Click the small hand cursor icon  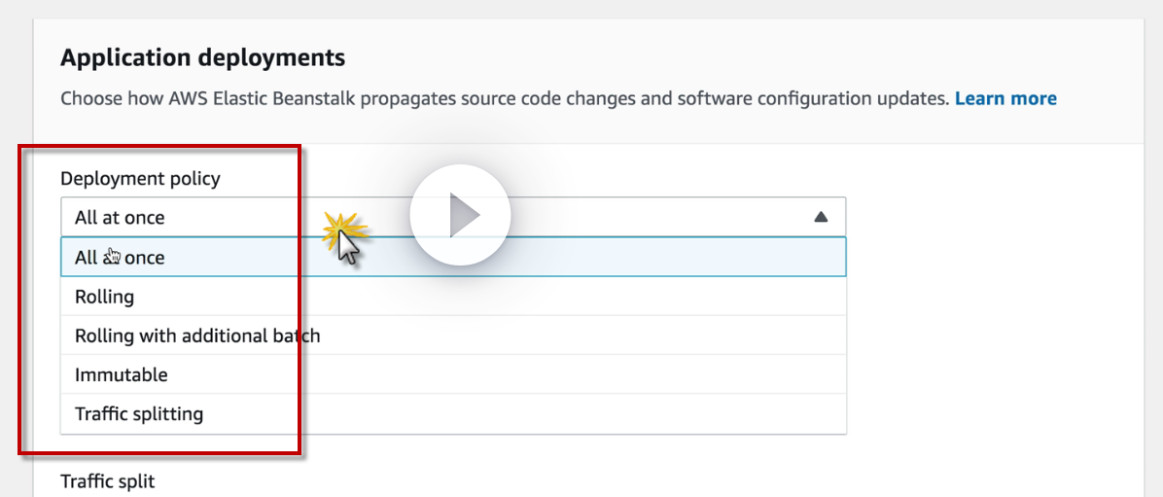coord(114,256)
